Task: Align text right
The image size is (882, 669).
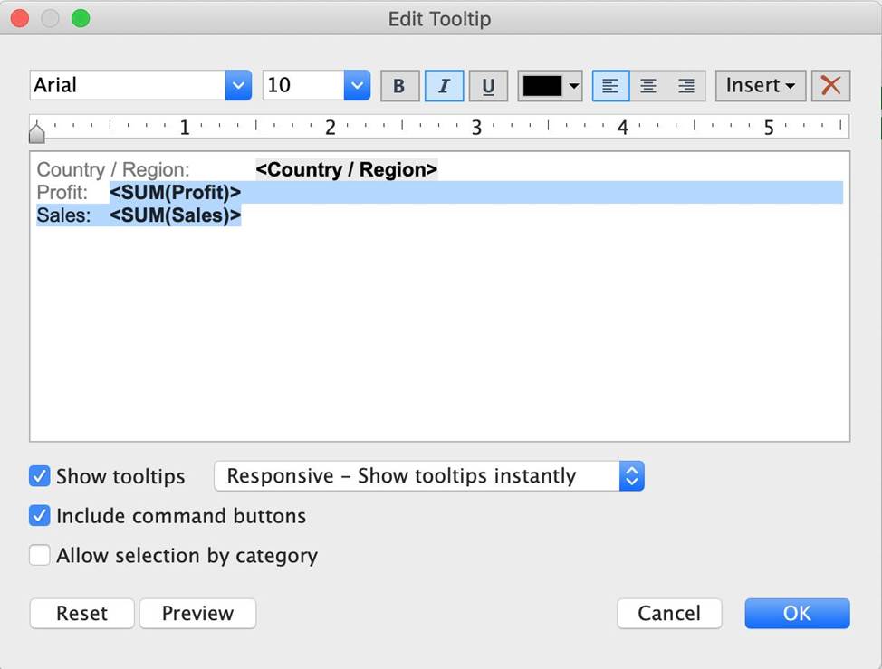Action: tap(686, 86)
